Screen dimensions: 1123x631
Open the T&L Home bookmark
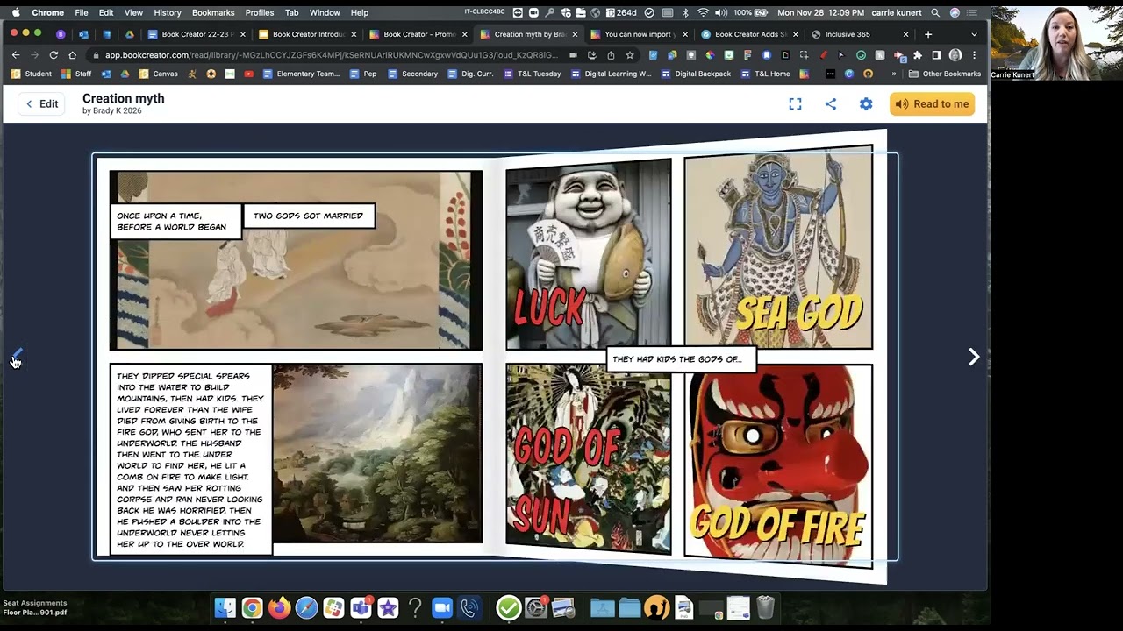(x=765, y=74)
